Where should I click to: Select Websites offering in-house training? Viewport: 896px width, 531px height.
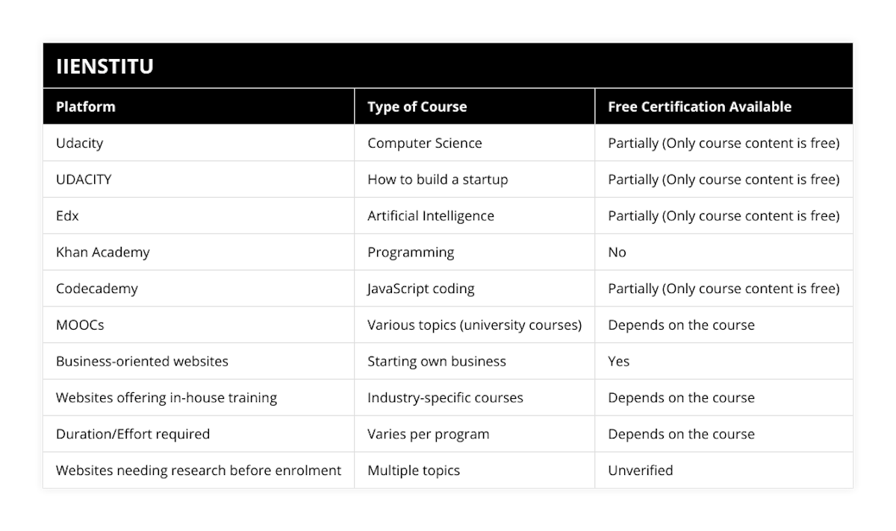166,398
